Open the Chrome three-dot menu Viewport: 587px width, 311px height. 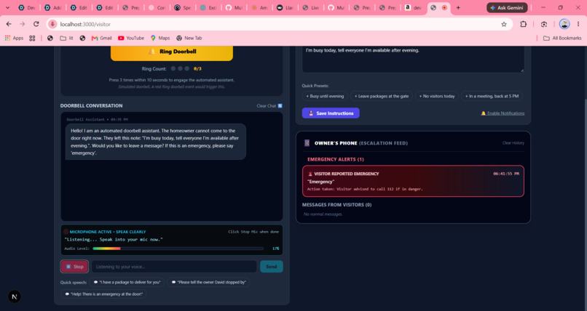tap(578, 24)
